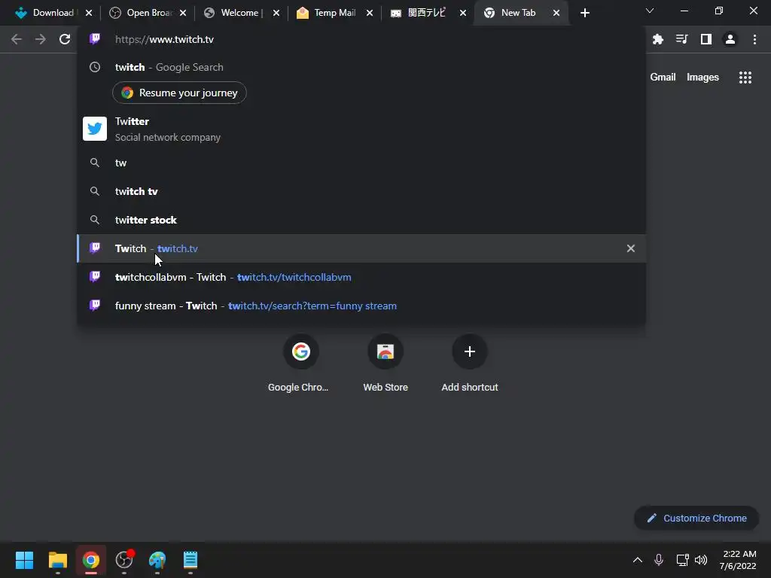
Task: Select the Twitter social network suggestion
Action: click(x=361, y=129)
